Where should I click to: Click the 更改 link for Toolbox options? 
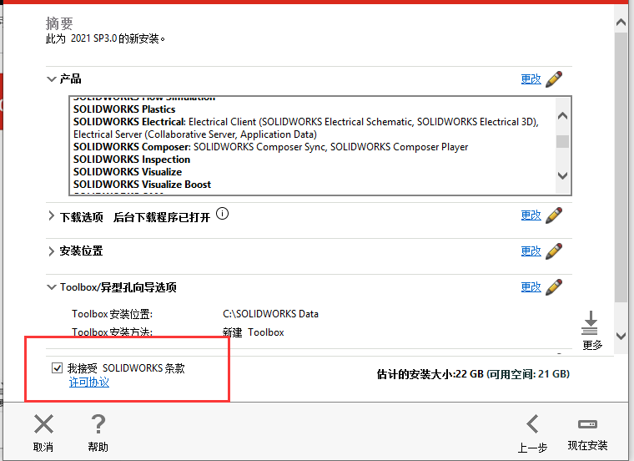531,287
